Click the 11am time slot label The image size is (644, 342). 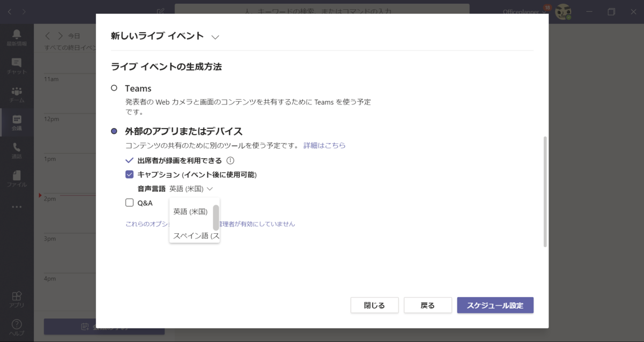(x=52, y=79)
